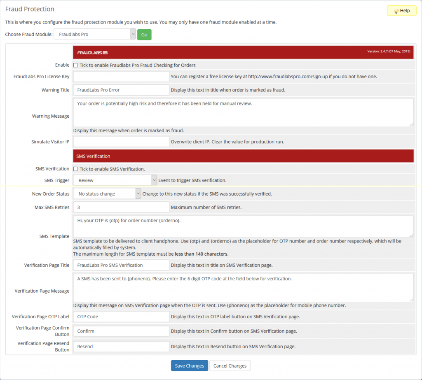Screen dimensions: 422x380
Task: Open the Choose Fraud Module dropdown
Action: coord(94,35)
